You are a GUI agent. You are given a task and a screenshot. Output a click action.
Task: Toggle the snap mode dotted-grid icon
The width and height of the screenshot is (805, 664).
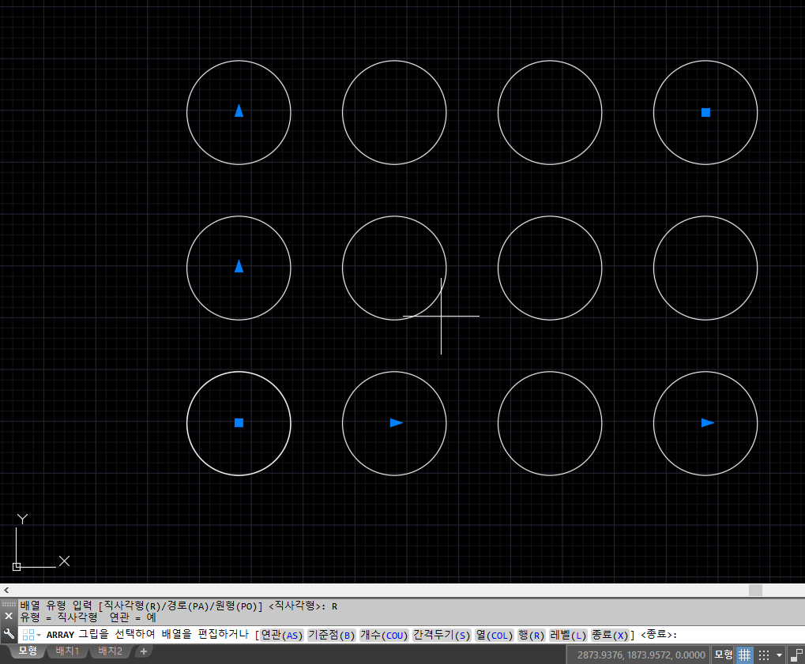click(764, 655)
